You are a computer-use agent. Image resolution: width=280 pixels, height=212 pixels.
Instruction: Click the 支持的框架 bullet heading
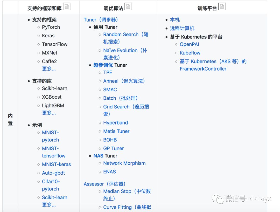coord(44,20)
